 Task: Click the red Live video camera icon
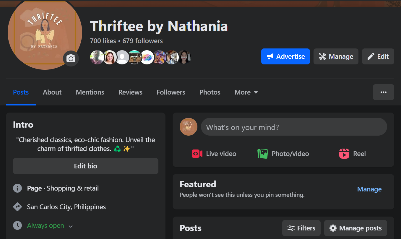pyautogui.click(x=197, y=154)
